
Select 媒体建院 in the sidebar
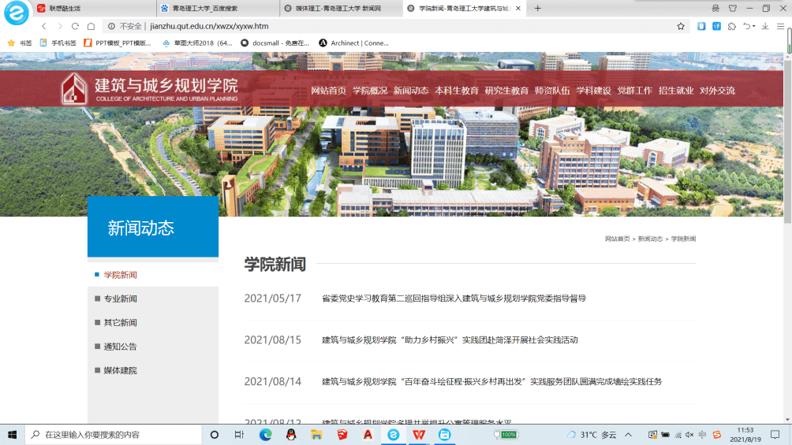120,370
